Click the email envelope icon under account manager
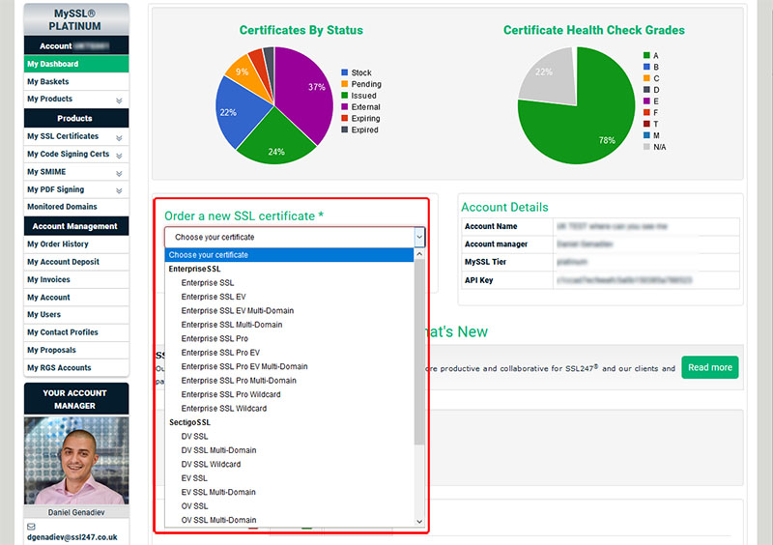 pyautogui.click(x=31, y=527)
